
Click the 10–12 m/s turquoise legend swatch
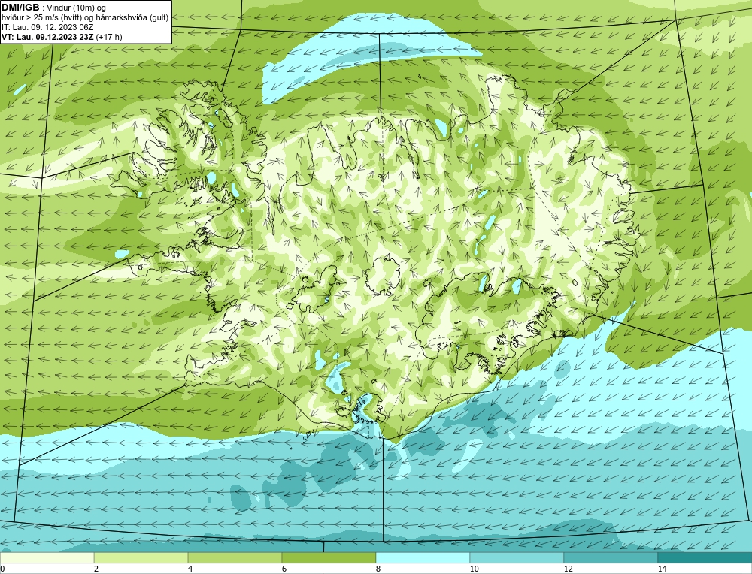517,557
